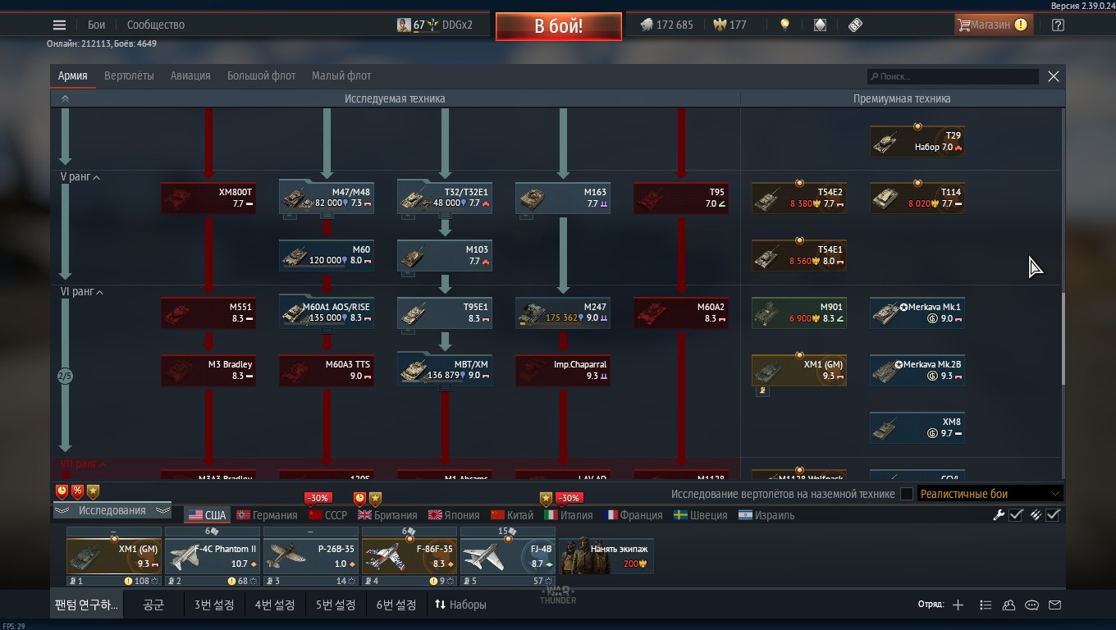Select the M103 tank card

tap(445, 255)
